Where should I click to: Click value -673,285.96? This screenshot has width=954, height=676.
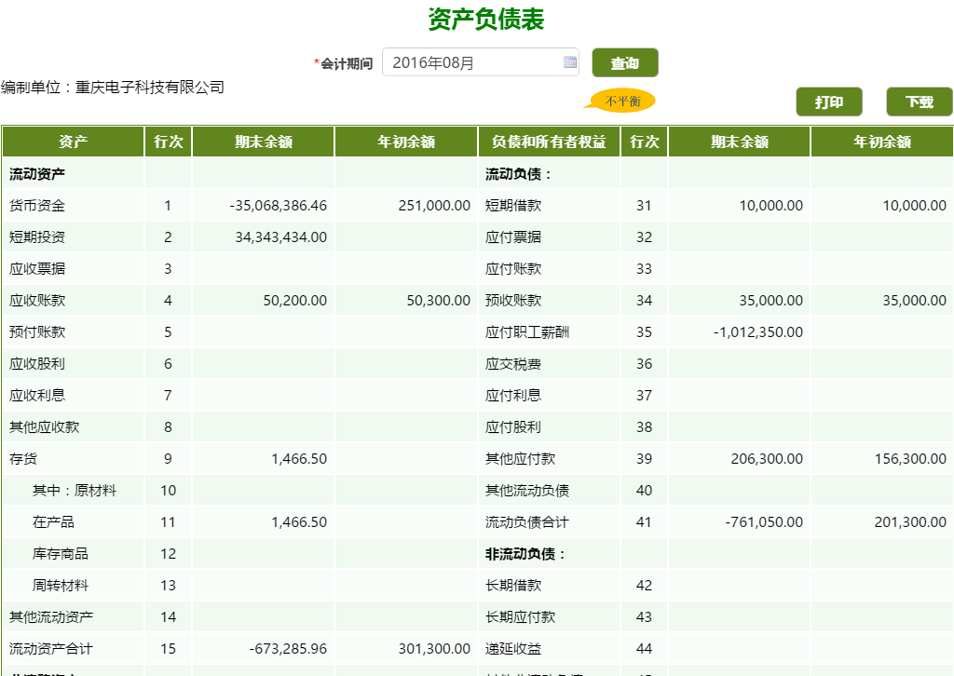tap(289, 648)
